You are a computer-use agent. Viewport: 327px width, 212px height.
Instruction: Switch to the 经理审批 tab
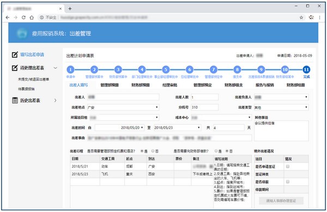coord(169,85)
